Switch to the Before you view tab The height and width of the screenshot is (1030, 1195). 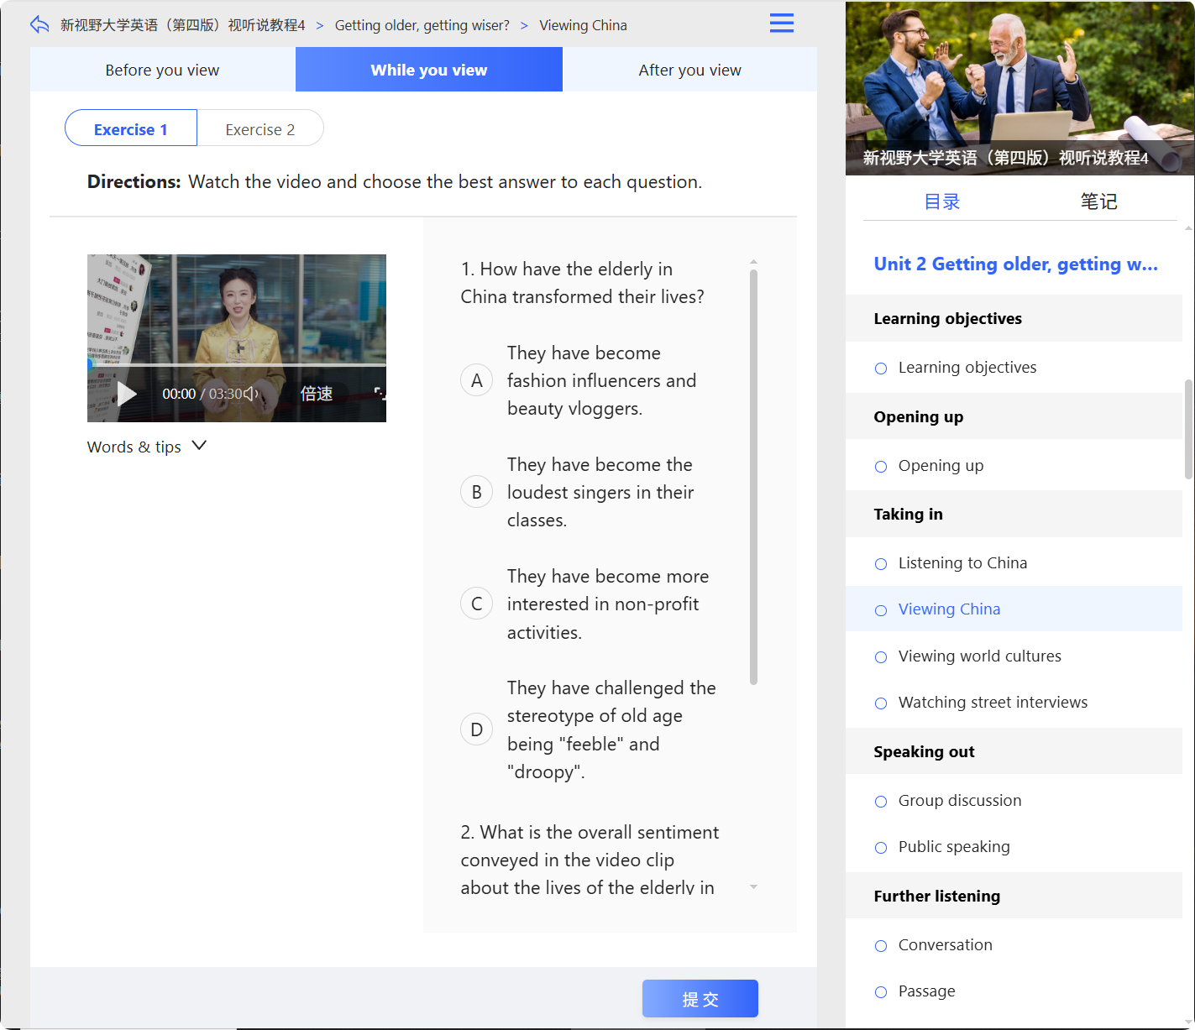coord(162,70)
